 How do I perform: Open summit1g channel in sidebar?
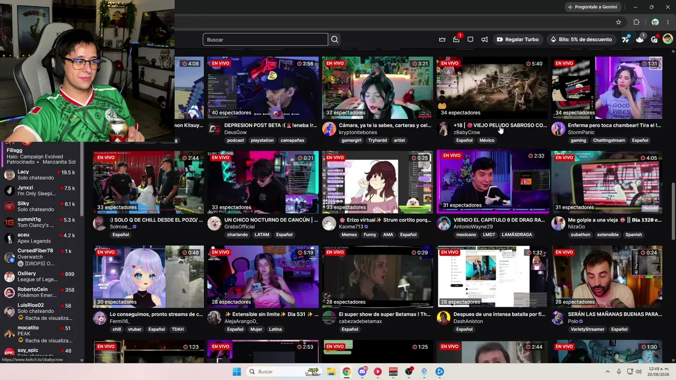(x=40, y=222)
